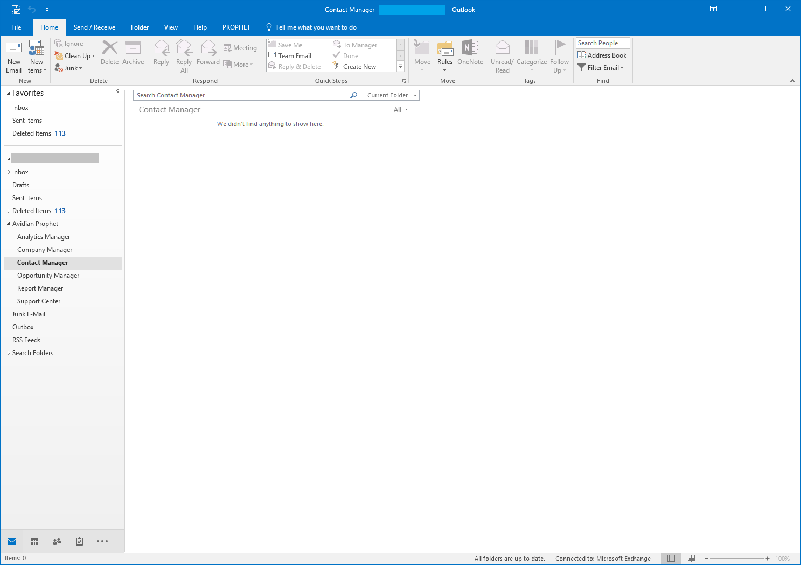This screenshot has height=565, width=801.
Task: Open Favorites Deleted Items folder
Action: click(39, 133)
